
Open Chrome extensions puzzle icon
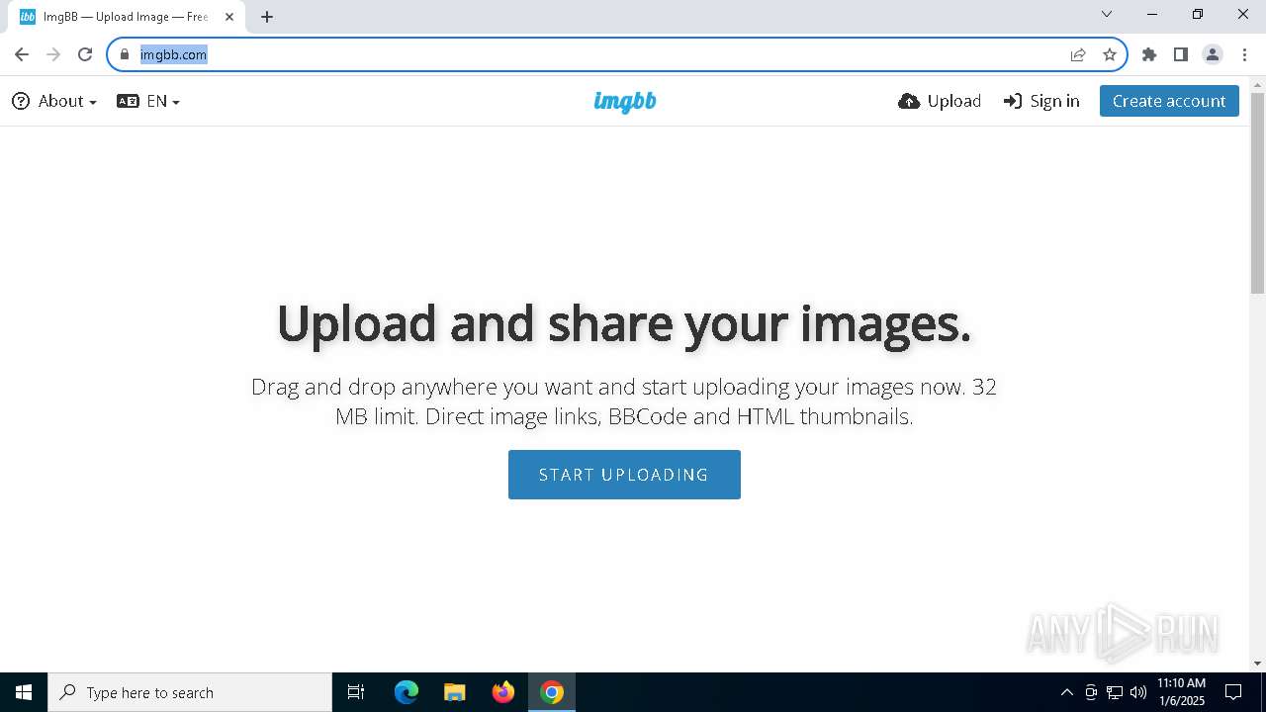click(1149, 54)
